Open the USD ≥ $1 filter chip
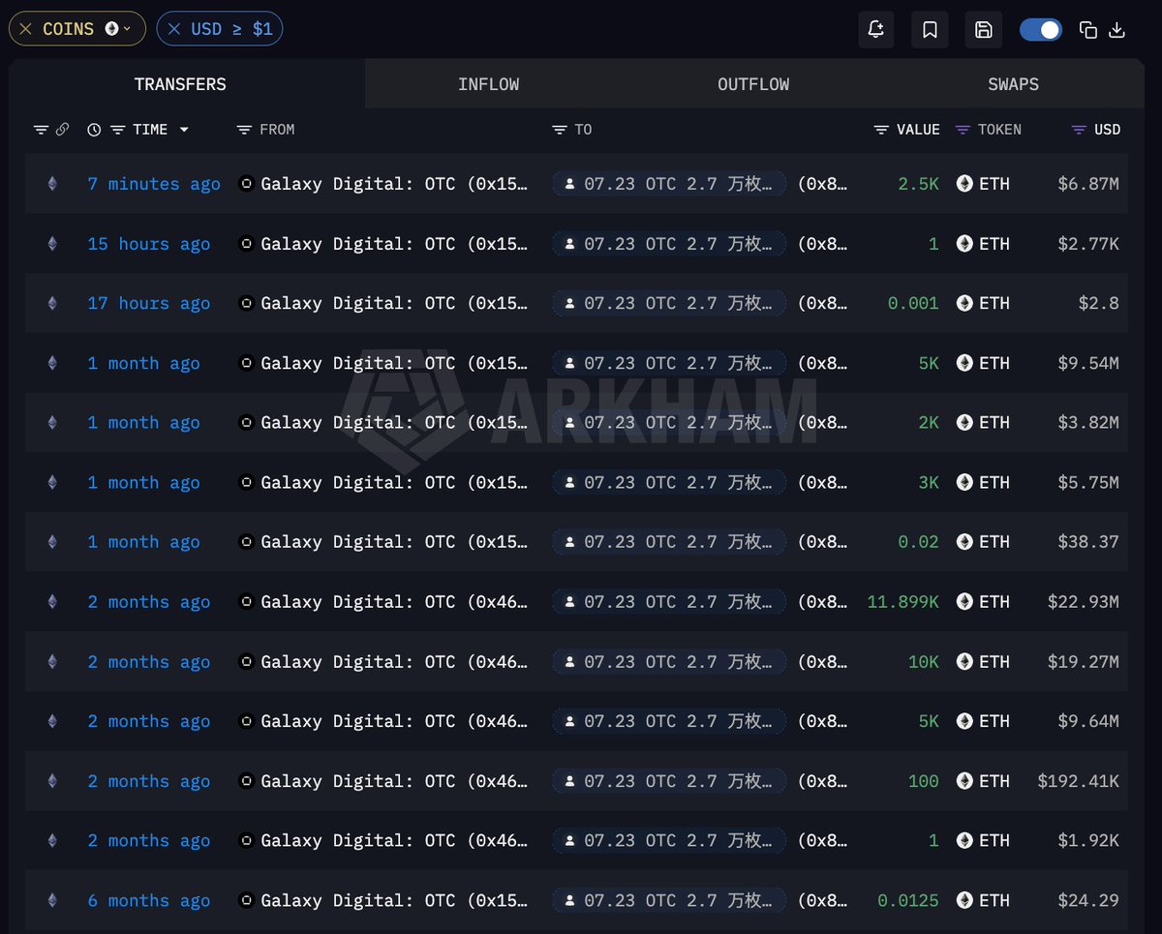 coord(231,29)
